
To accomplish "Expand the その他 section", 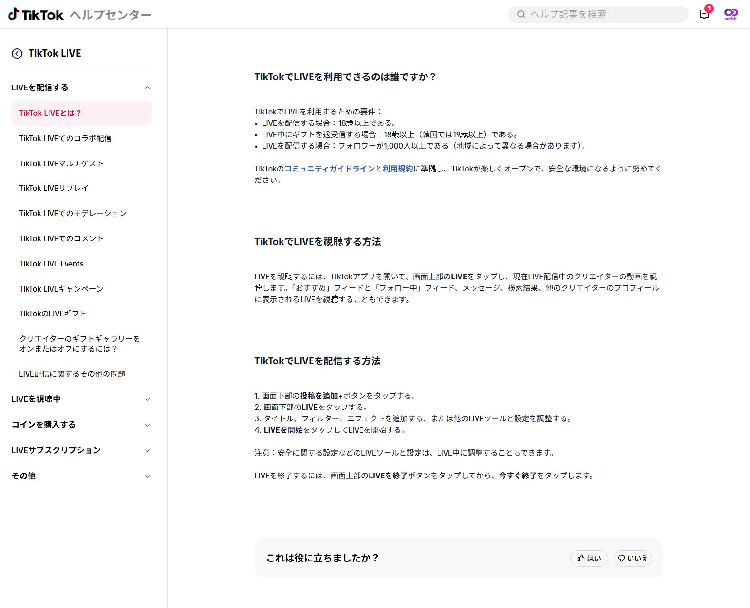I will pyautogui.click(x=81, y=476).
